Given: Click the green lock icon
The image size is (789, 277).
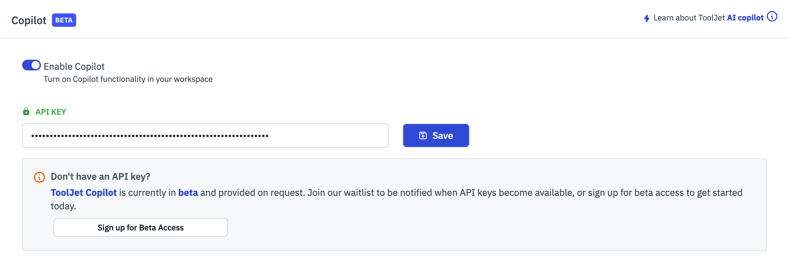Looking at the screenshot, I should (26, 111).
